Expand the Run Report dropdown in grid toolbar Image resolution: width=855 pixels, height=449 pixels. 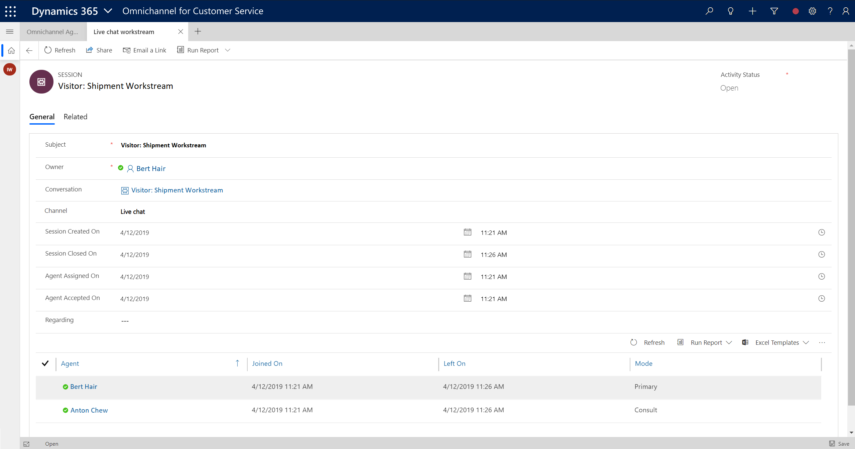[x=730, y=342]
